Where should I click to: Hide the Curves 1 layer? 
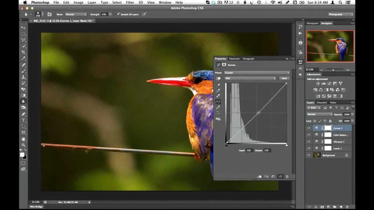coord(309,128)
